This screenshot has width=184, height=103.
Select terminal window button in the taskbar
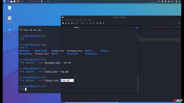point(45,1)
